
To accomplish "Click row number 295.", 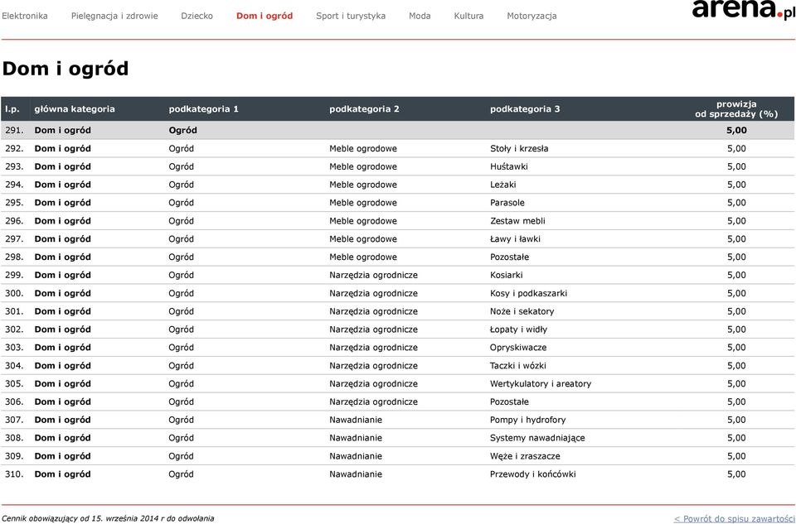I will tap(14, 203).
